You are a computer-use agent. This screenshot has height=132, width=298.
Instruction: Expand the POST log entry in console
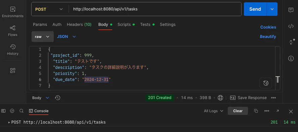coord(9,122)
